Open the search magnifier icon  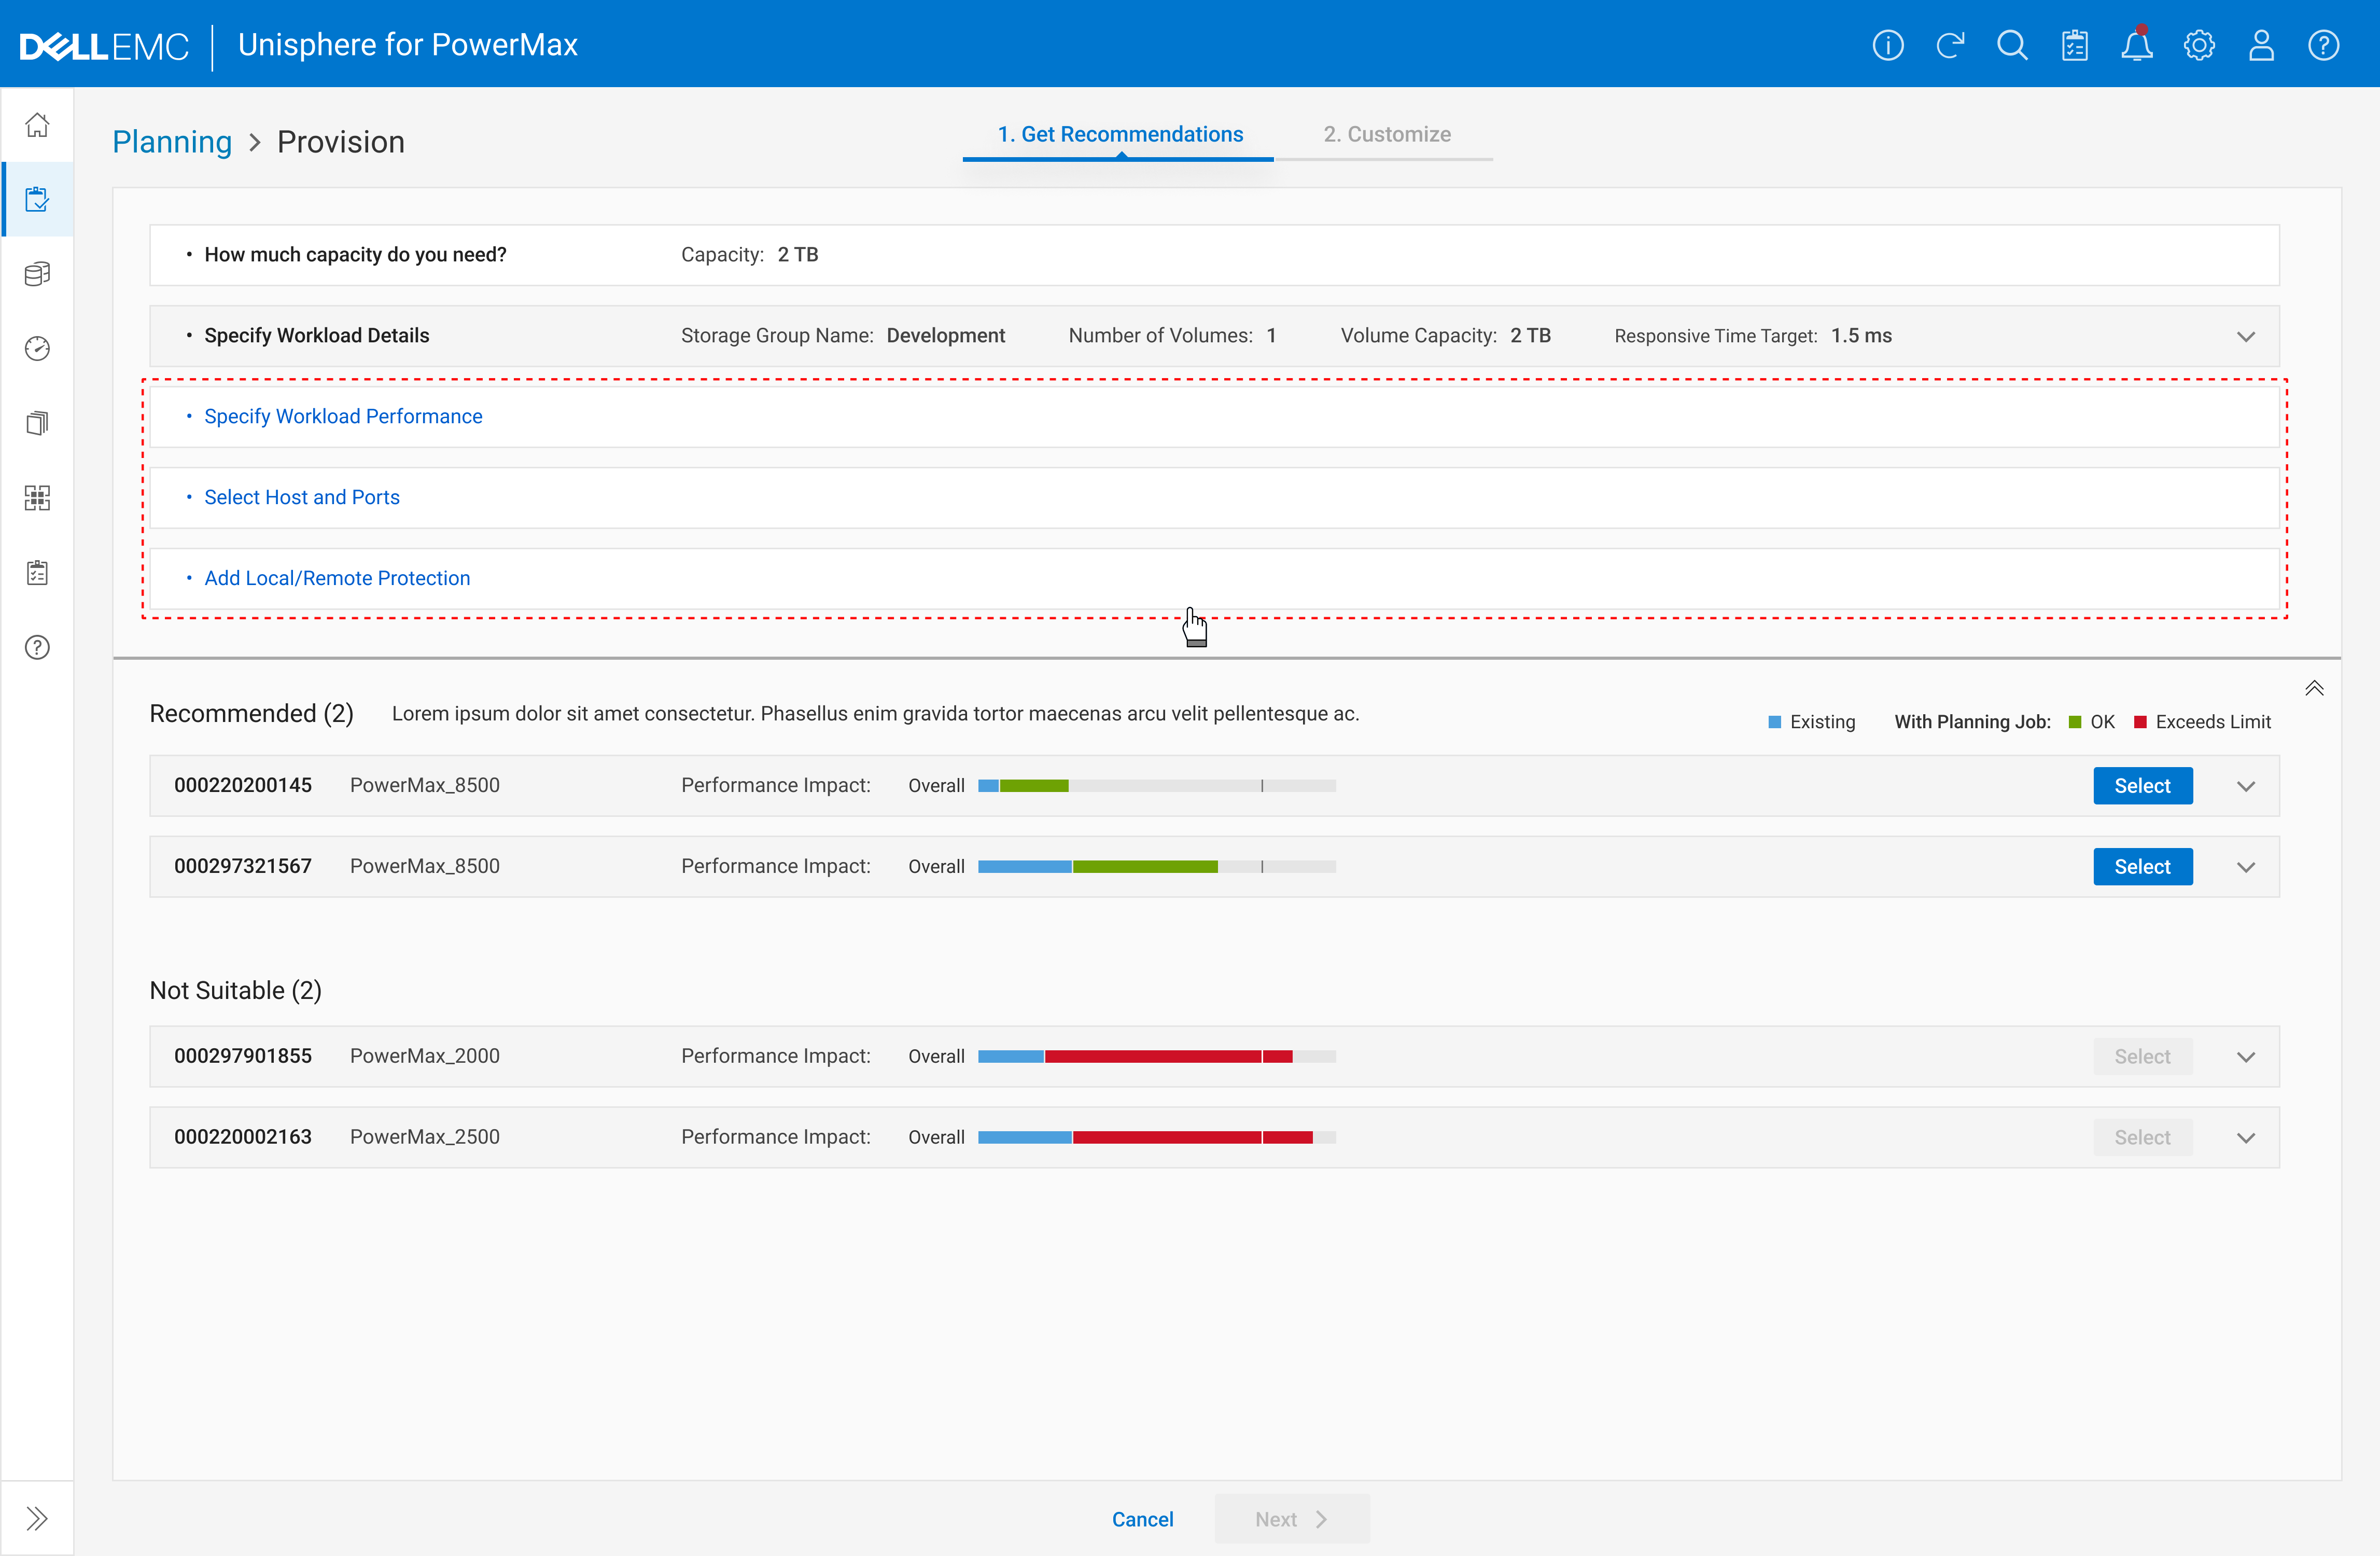pyautogui.click(x=2012, y=45)
